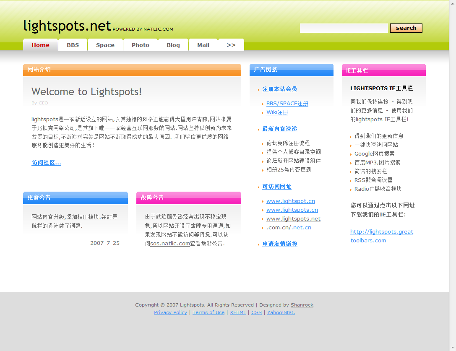
Task: Open www.lightspot.cn link
Action: pyautogui.click(x=291, y=201)
